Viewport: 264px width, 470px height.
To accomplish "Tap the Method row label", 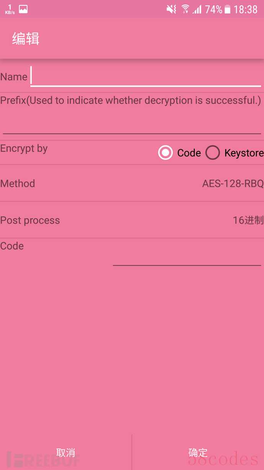I will pos(18,183).
